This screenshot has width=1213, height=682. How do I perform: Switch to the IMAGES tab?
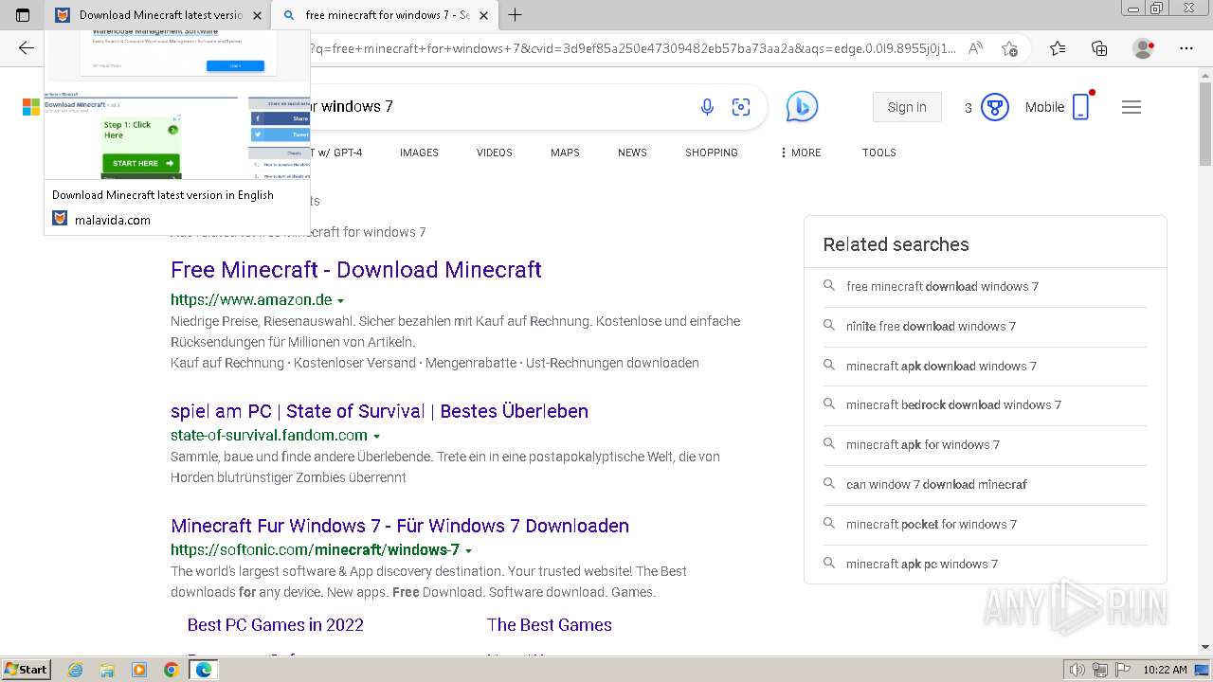[419, 153]
